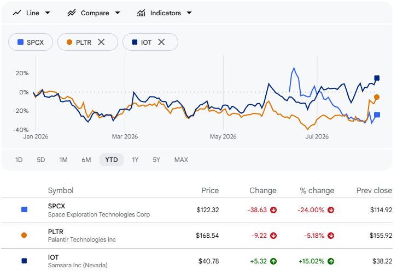403x276 pixels.
Task: Click the Compare double-line icon
Action: pyautogui.click(x=72, y=13)
